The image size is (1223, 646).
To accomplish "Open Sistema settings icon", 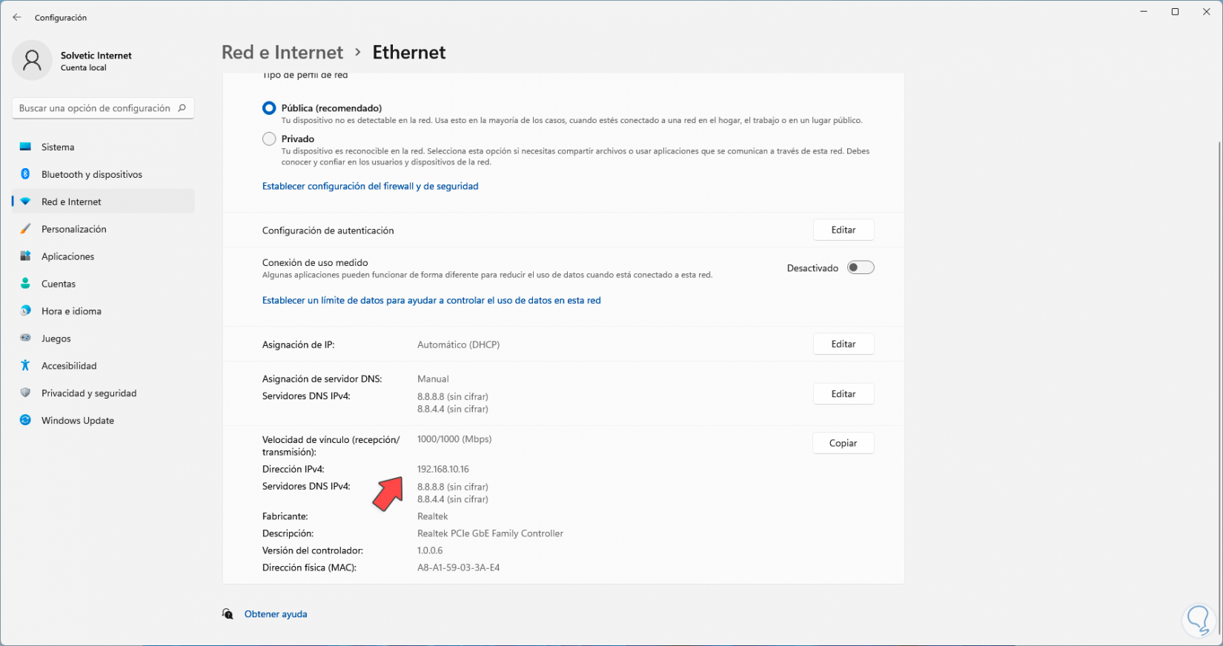I will [x=25, y=147].
